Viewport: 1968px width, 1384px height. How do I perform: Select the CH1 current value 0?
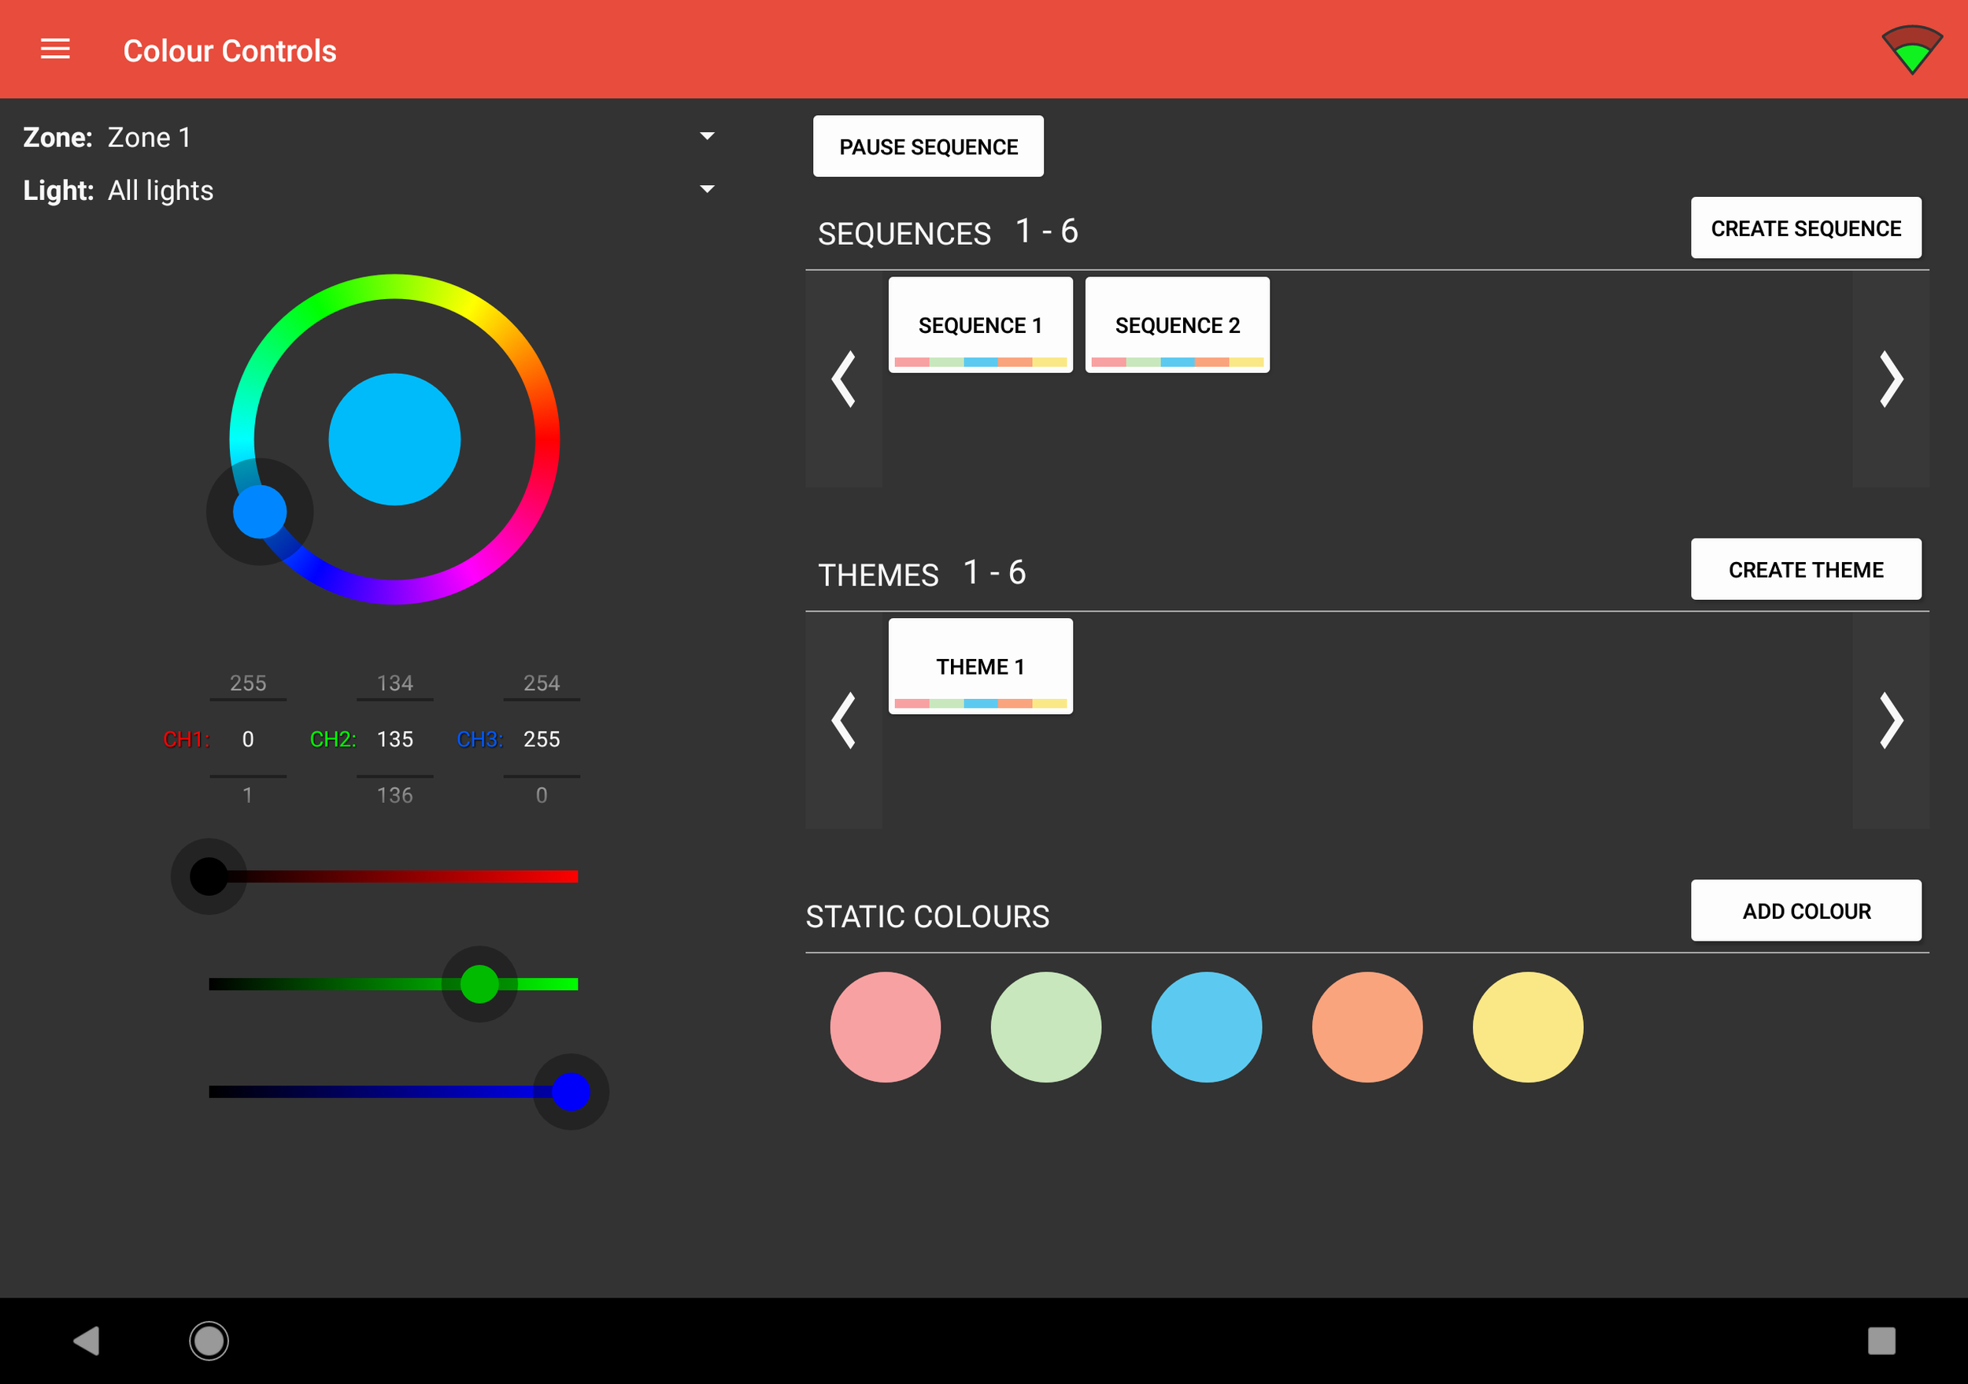248,738
